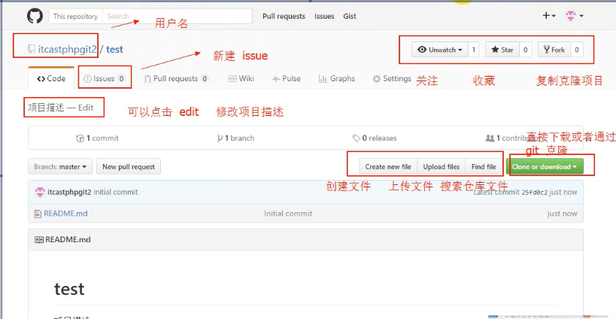Click the forks count 0

tap(577, 50)
